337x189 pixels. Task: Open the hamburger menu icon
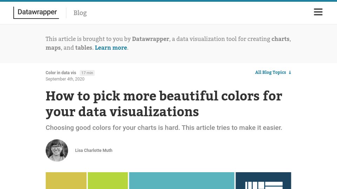(x=318, y=12)
